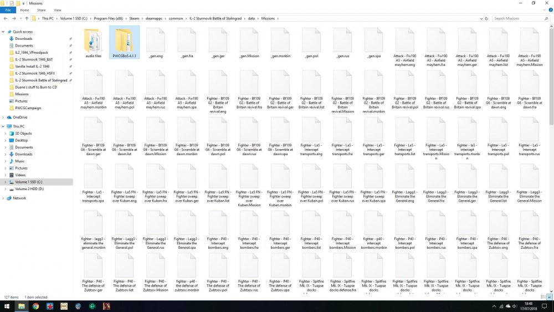Click the Search Missions input field

pyautogui.click(x=520, y=18)
